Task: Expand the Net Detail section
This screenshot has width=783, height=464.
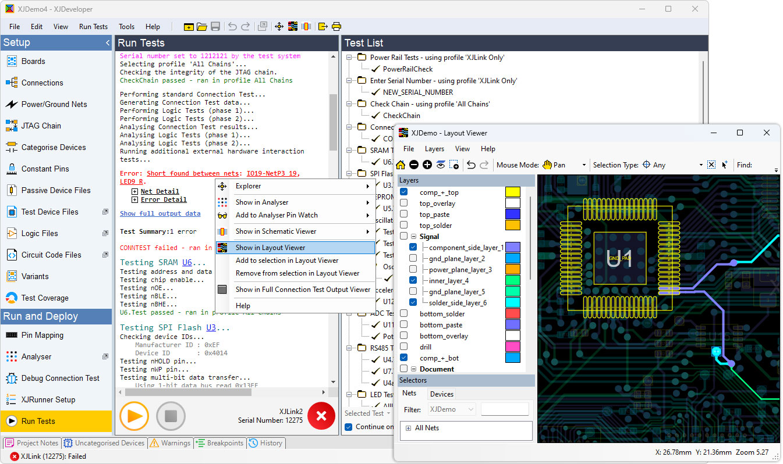Action: point(135,191)
